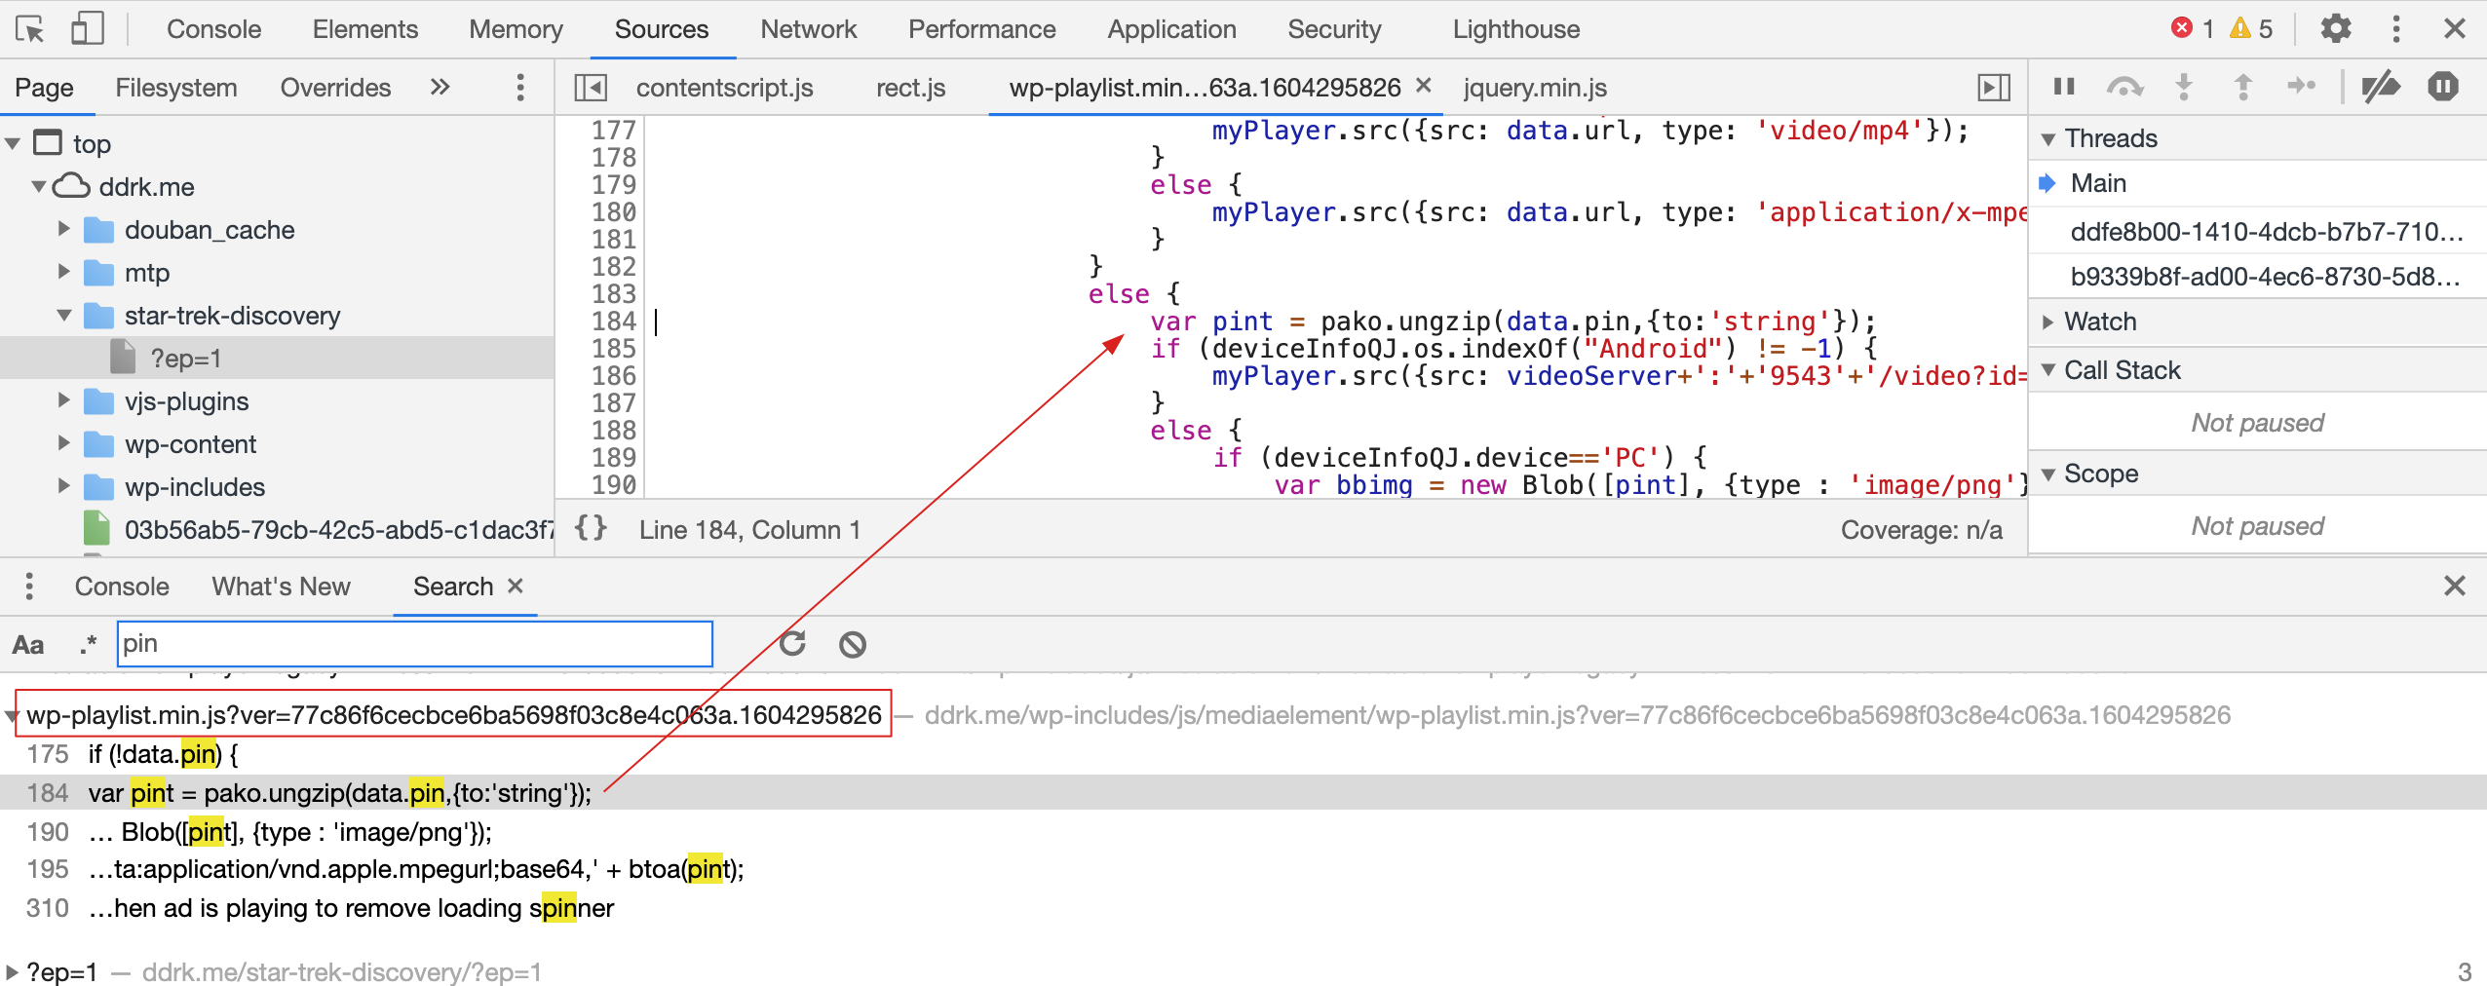This screenshot has width=2487, height=986.
Task: Refresh the search results
Action: (x=792, y=644)
